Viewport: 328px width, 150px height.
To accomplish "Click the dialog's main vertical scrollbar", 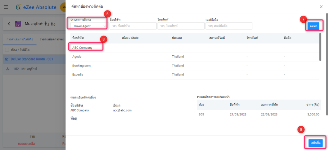I will point(327,64).
